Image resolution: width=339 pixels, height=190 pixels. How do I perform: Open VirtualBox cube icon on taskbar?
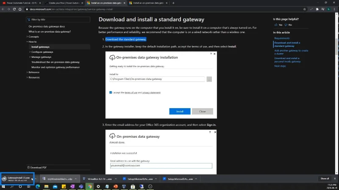[x=124, y=186]
